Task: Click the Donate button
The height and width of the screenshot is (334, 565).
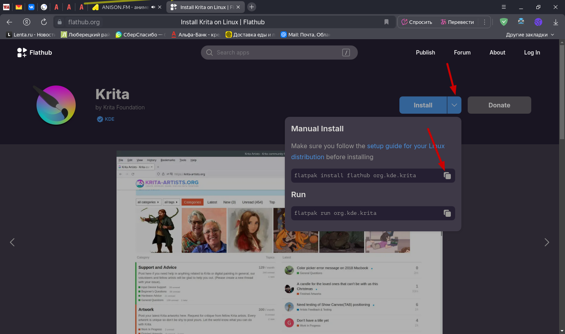Action: pos(499,105)
